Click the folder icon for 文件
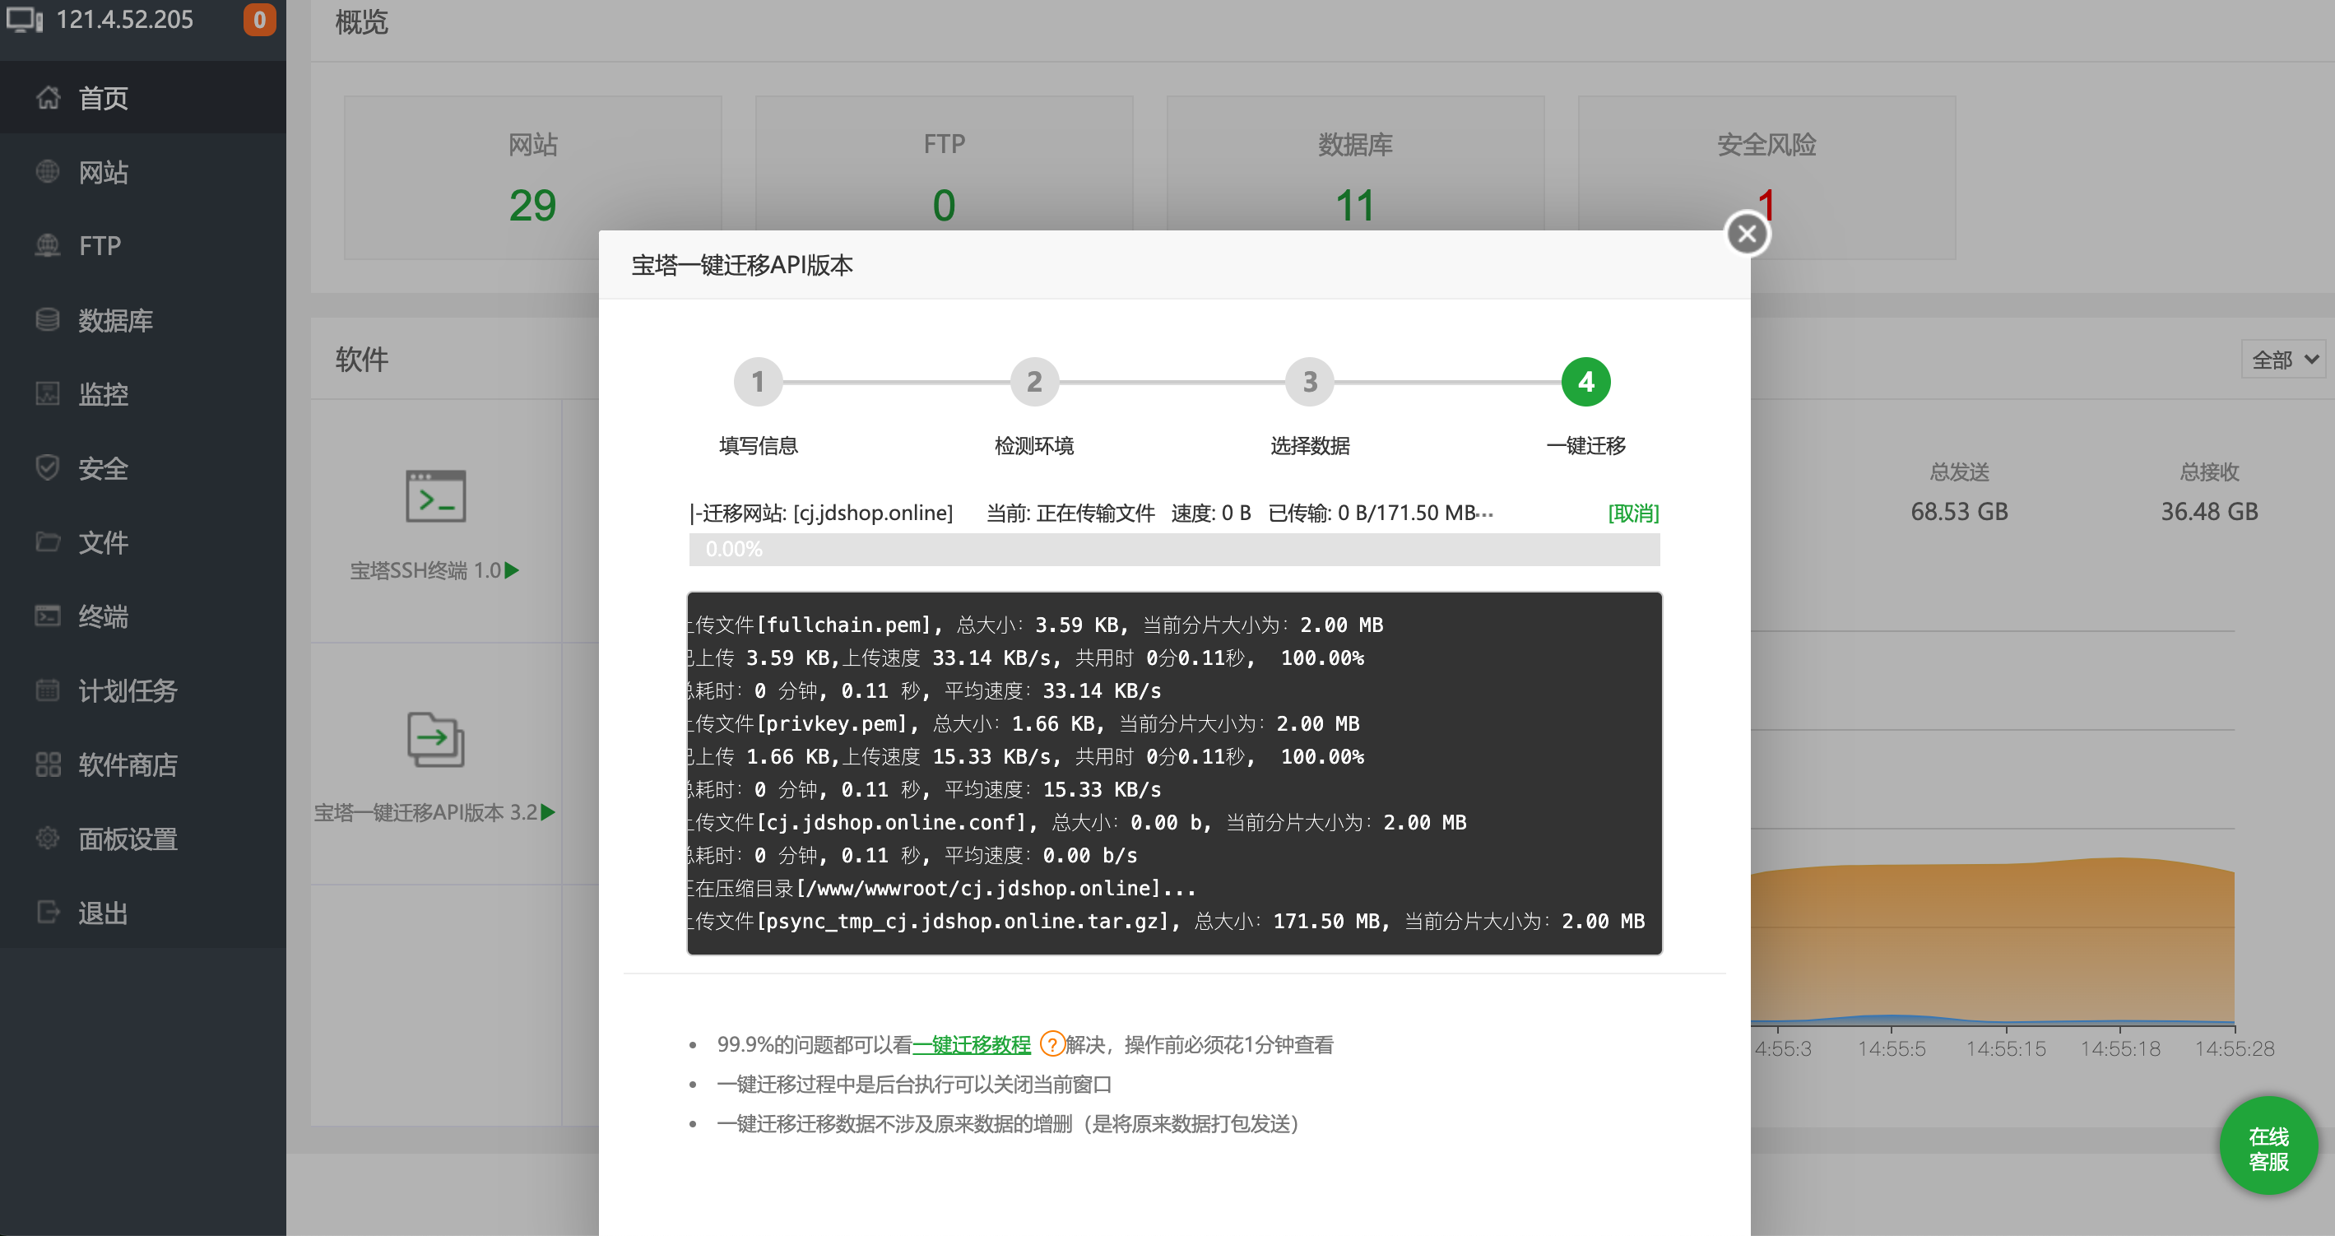Image resolution: width=2335 pixels, height=1236 pixels. (48, 541)
